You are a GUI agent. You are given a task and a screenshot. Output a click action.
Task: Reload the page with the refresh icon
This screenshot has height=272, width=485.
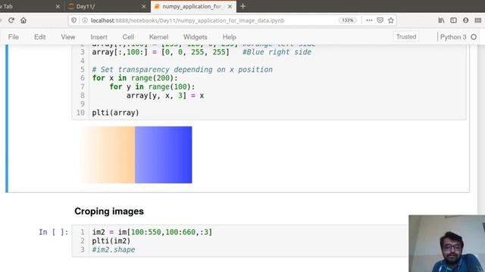[11, 20]
